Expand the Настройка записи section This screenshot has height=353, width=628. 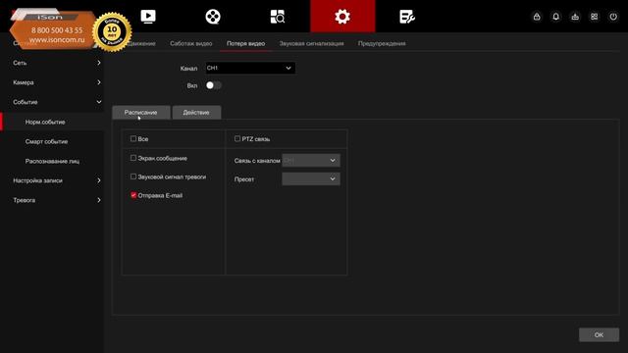(52, 180)
